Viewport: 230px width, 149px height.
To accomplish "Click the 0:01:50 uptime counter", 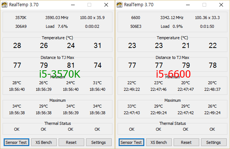I will [x=207, y=26].
